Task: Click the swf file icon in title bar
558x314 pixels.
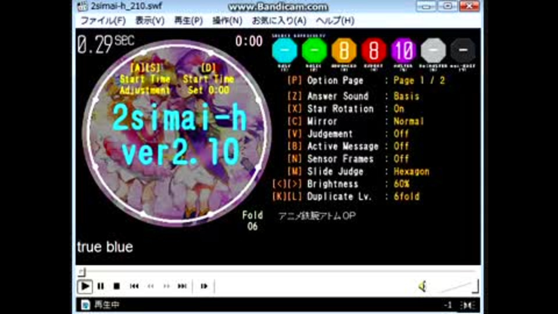Action: click(x=83, y=6)
